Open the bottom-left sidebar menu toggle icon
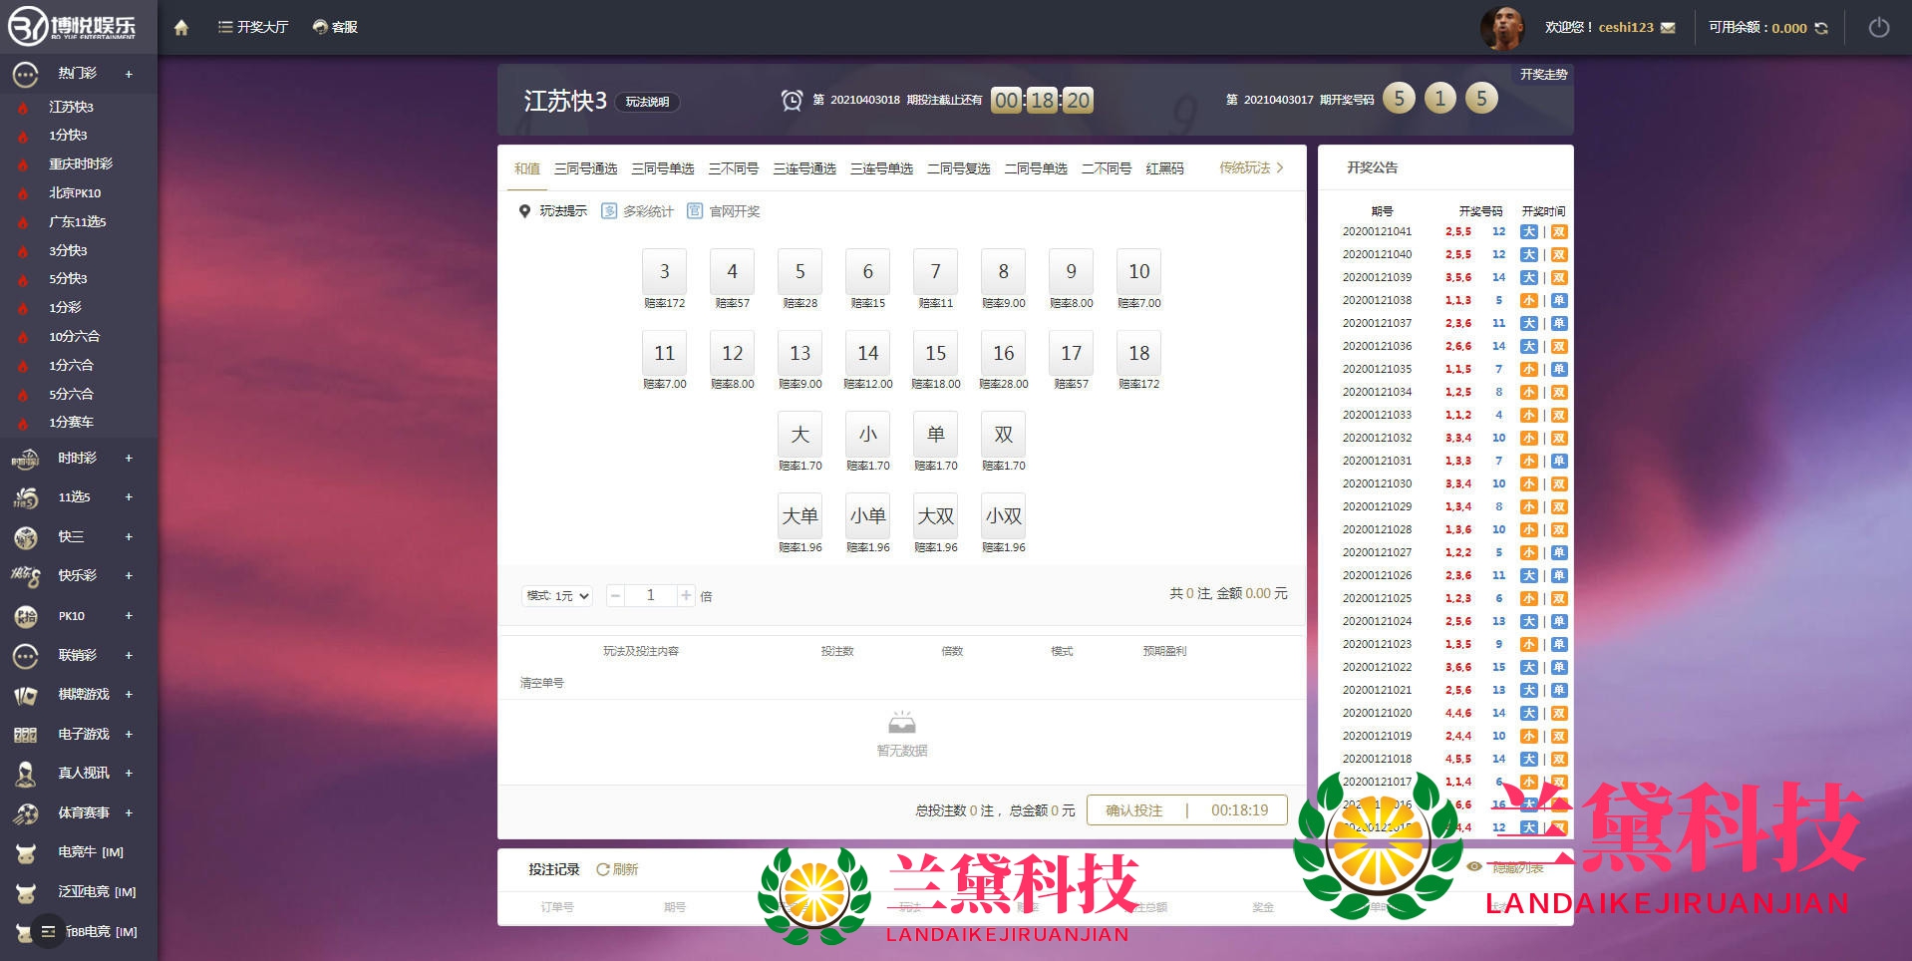The width and height of the screenshot is (1912, 961). coord(47,931)
